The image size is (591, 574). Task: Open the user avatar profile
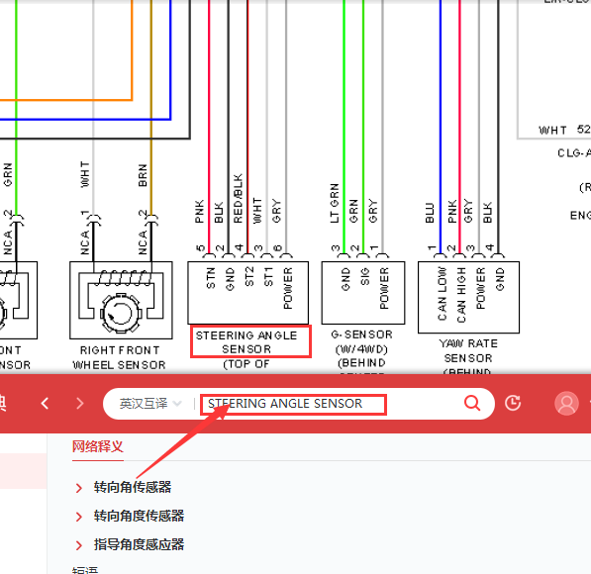click(x=566, y=404)
